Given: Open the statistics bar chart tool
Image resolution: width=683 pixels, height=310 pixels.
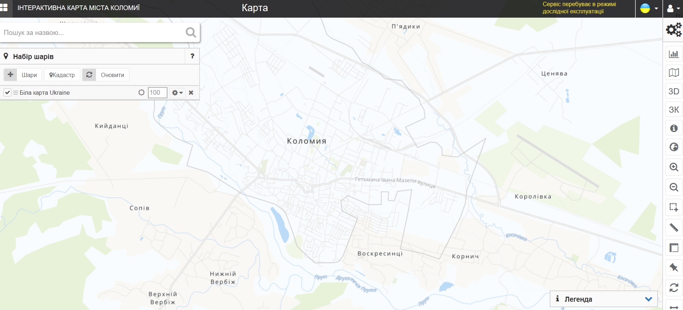Looking at the screenshot, I should pyautogui.click(x=673, y=54).
